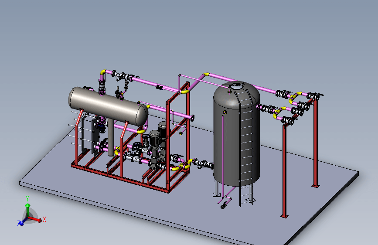The image size is (378, 245).
Task: Pick the yellow elbow at top-left pipe corner
Action: tap(103, 71)
